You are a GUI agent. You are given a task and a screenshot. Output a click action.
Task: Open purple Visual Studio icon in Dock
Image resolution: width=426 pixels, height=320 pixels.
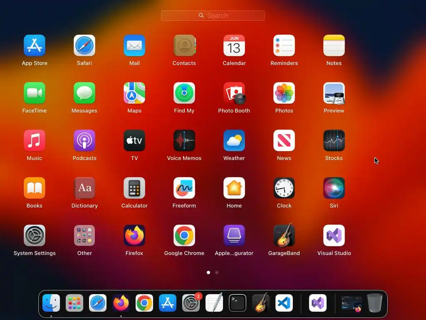pos(318,303)
